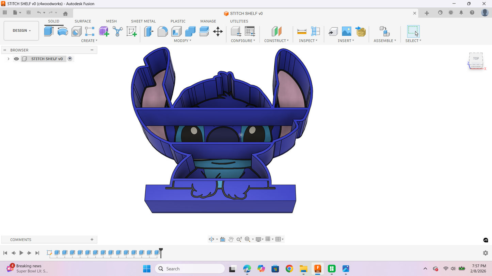The height and width of the screenshot is (276, 492).
Task: Click the Orbit navigation tool
Action: pos(211,239)
